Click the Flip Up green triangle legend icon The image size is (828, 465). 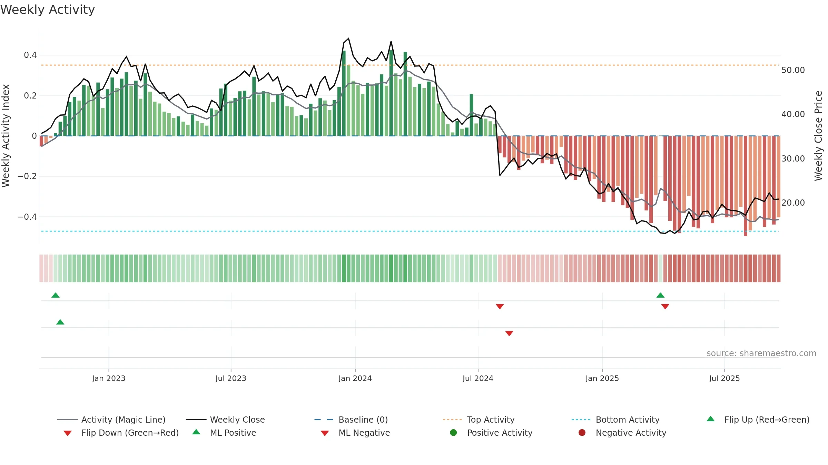[711, 419]
